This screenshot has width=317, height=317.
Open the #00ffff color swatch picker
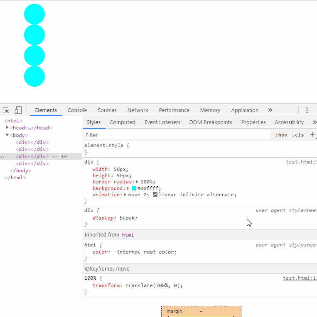(x=134, y=188)
